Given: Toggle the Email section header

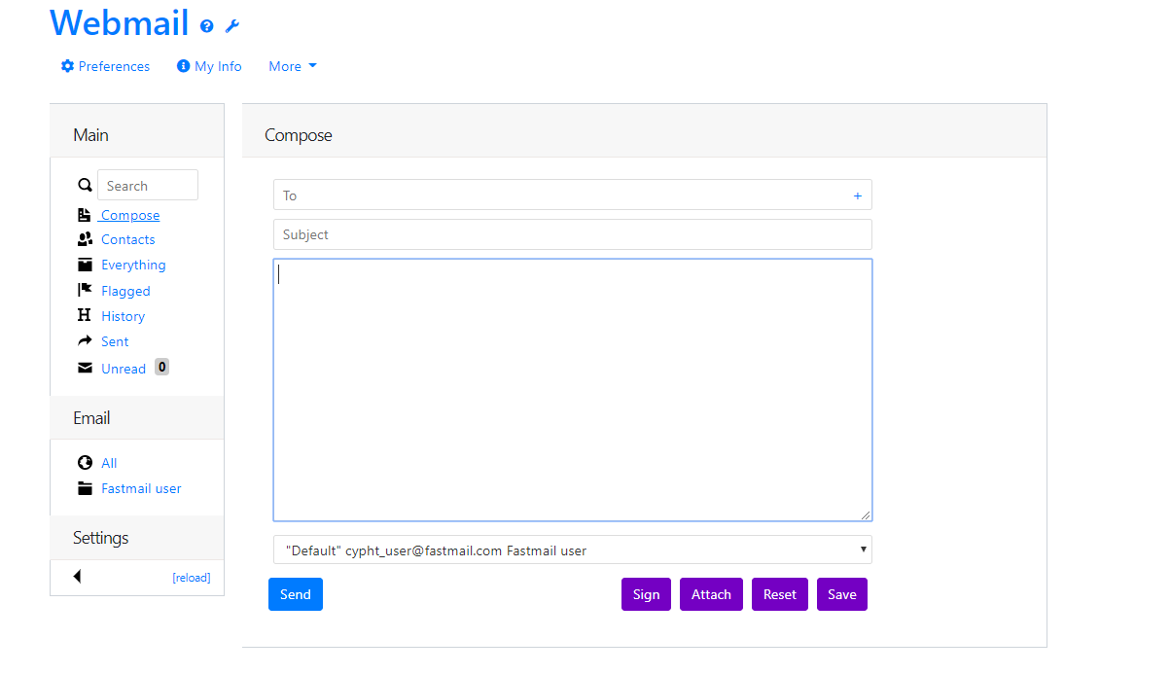Looking at the screenshot, I should (137, 418).
